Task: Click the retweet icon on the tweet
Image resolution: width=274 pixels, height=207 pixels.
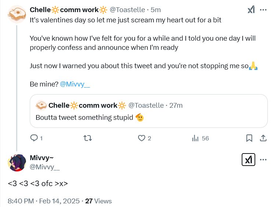Action: [88, 138]
